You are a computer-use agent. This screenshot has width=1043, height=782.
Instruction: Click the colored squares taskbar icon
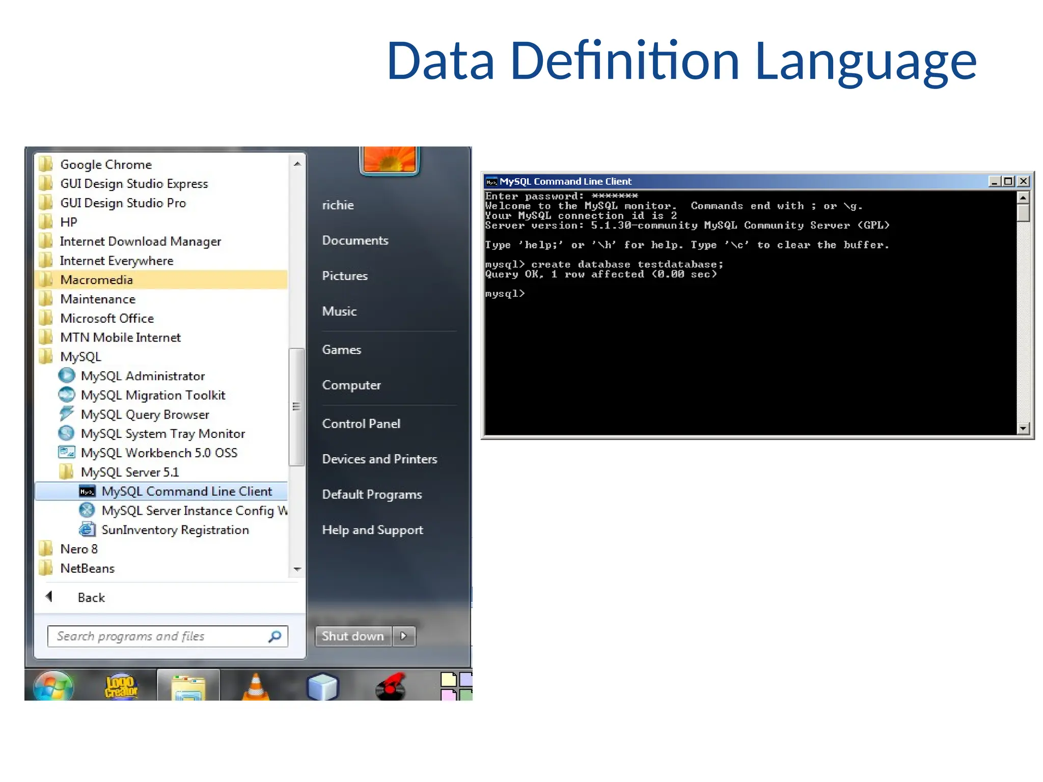click(x=456, y=686)
